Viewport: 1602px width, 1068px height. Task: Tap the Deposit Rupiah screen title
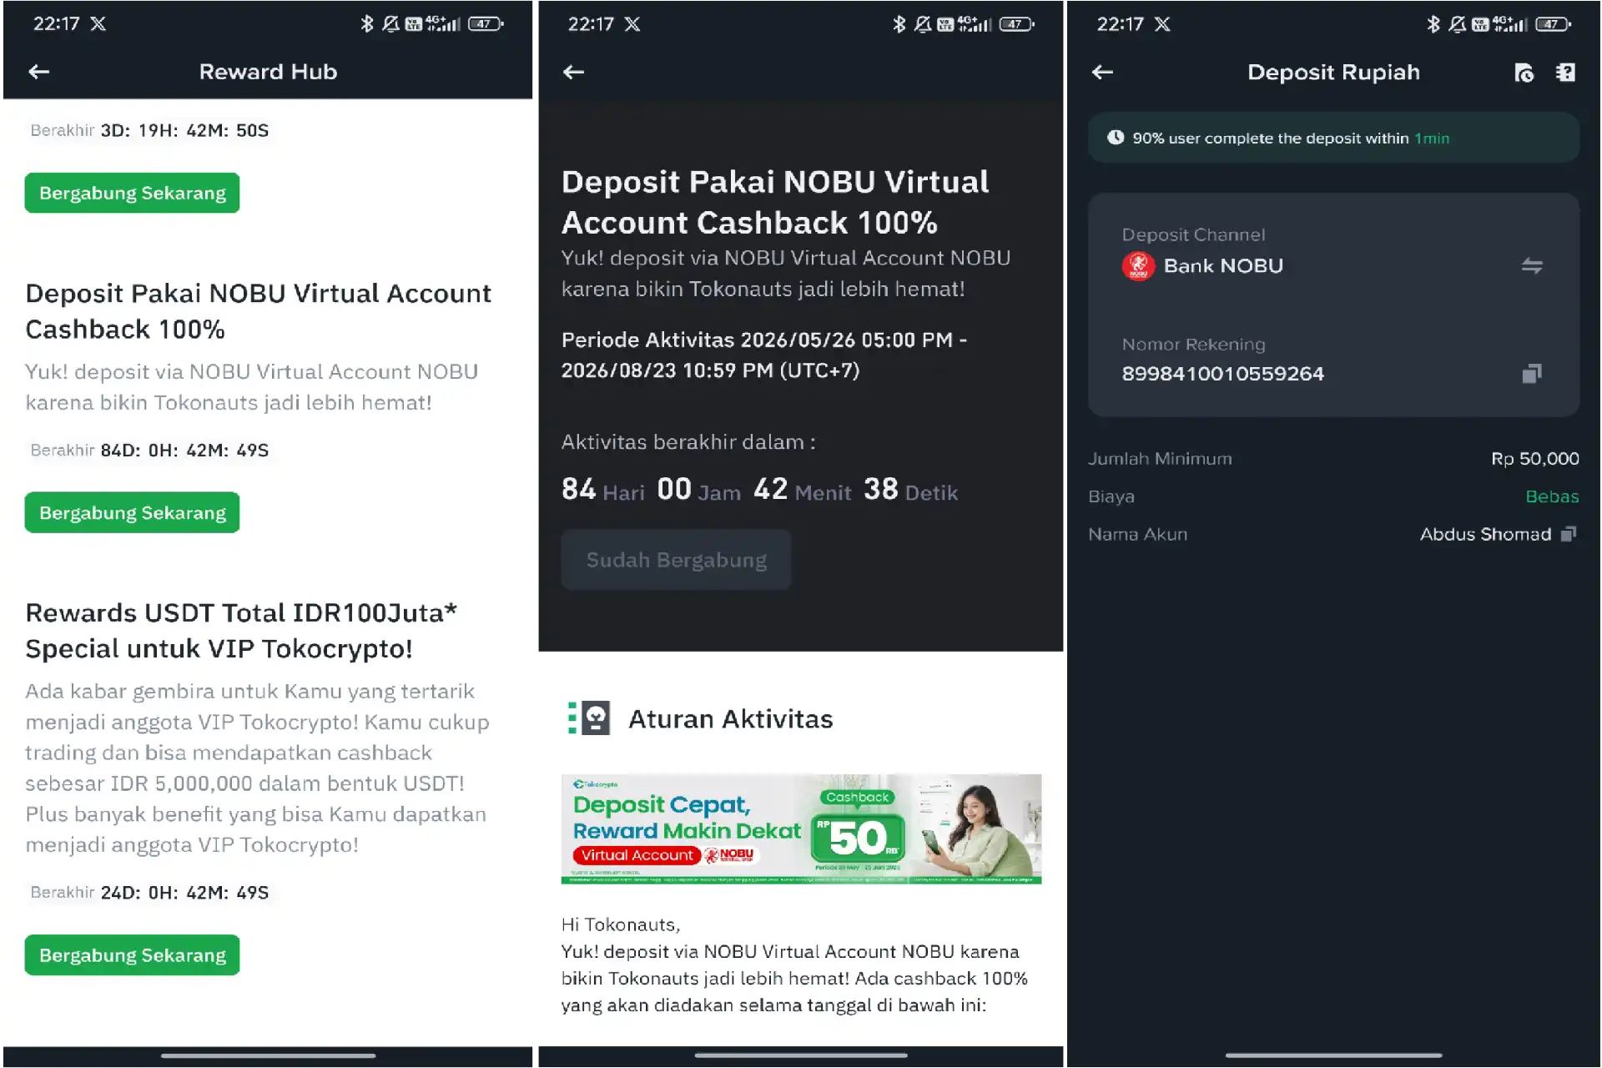(1333, 73)
